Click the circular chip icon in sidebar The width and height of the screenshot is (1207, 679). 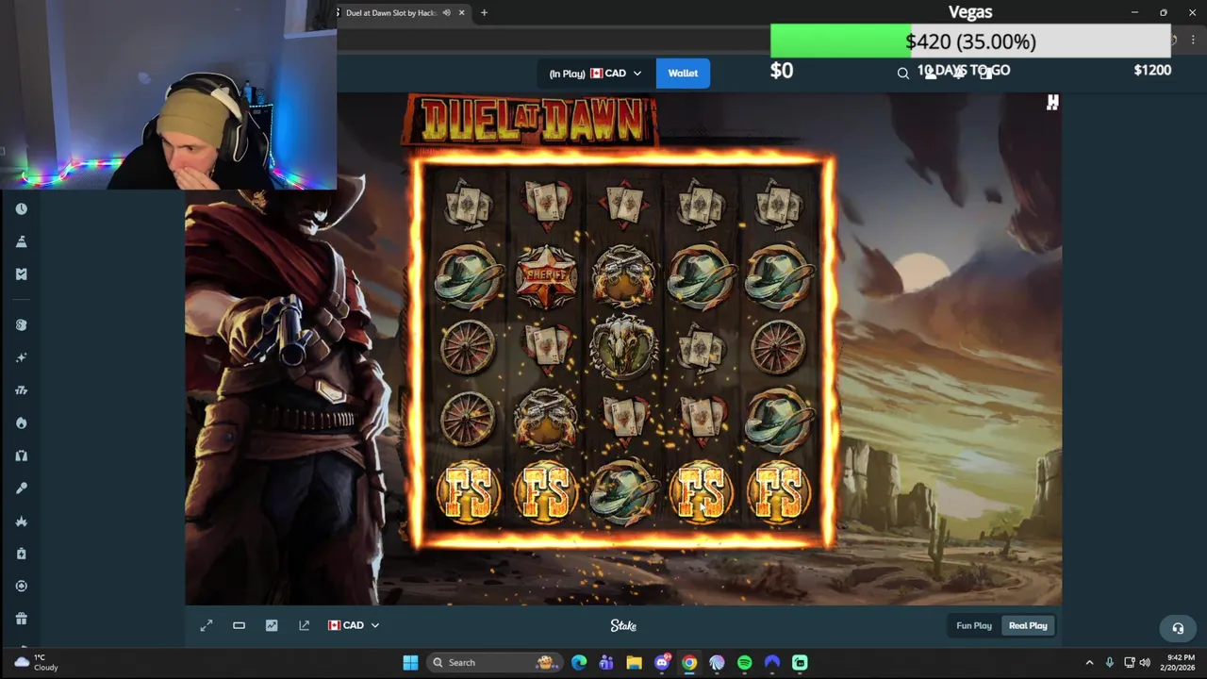pos(21,586)
